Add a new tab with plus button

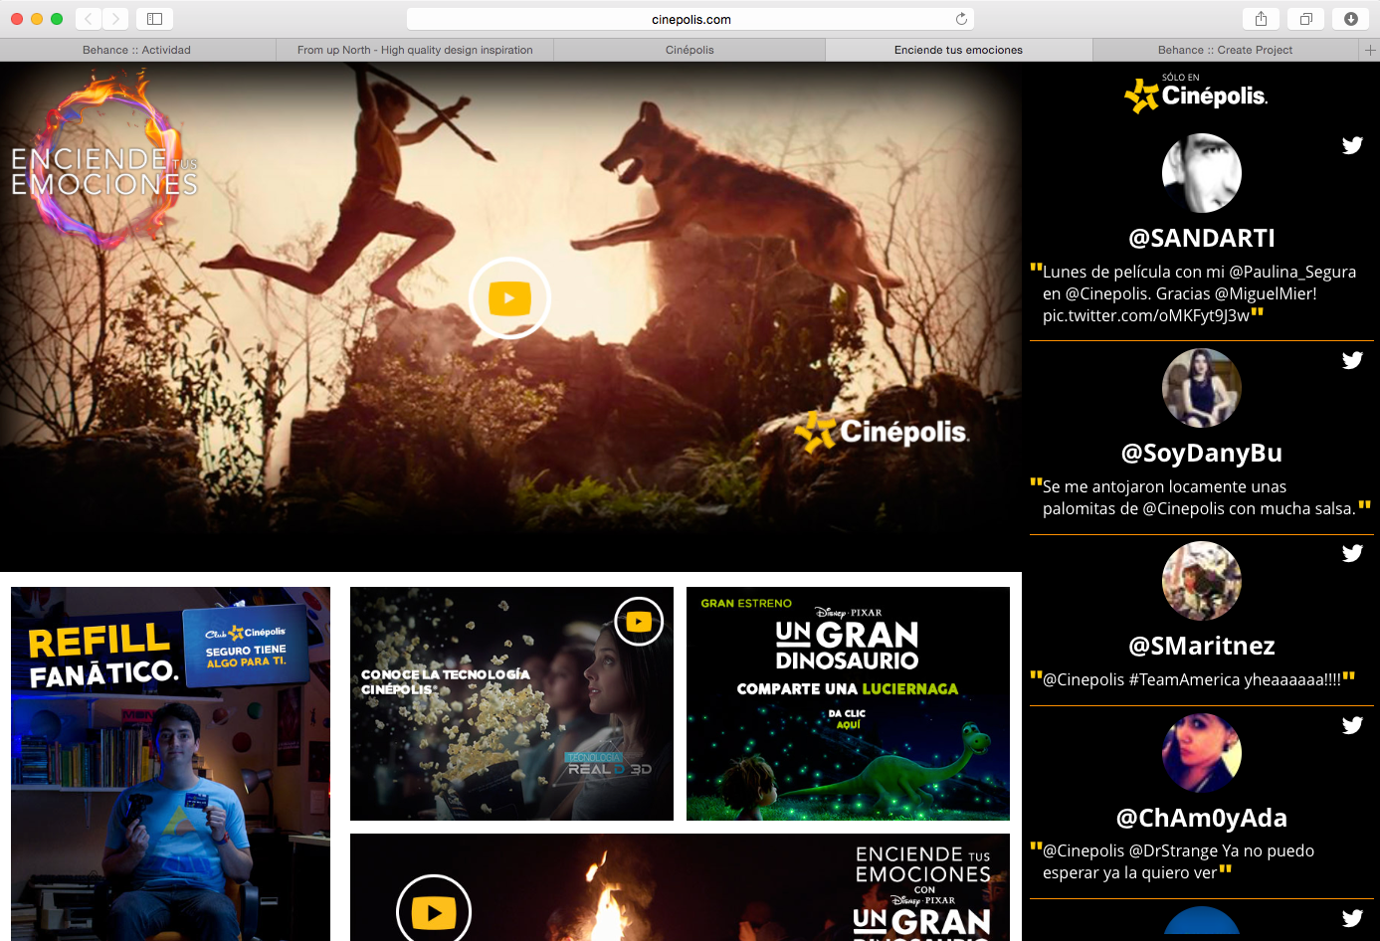tap(1370, 50)
